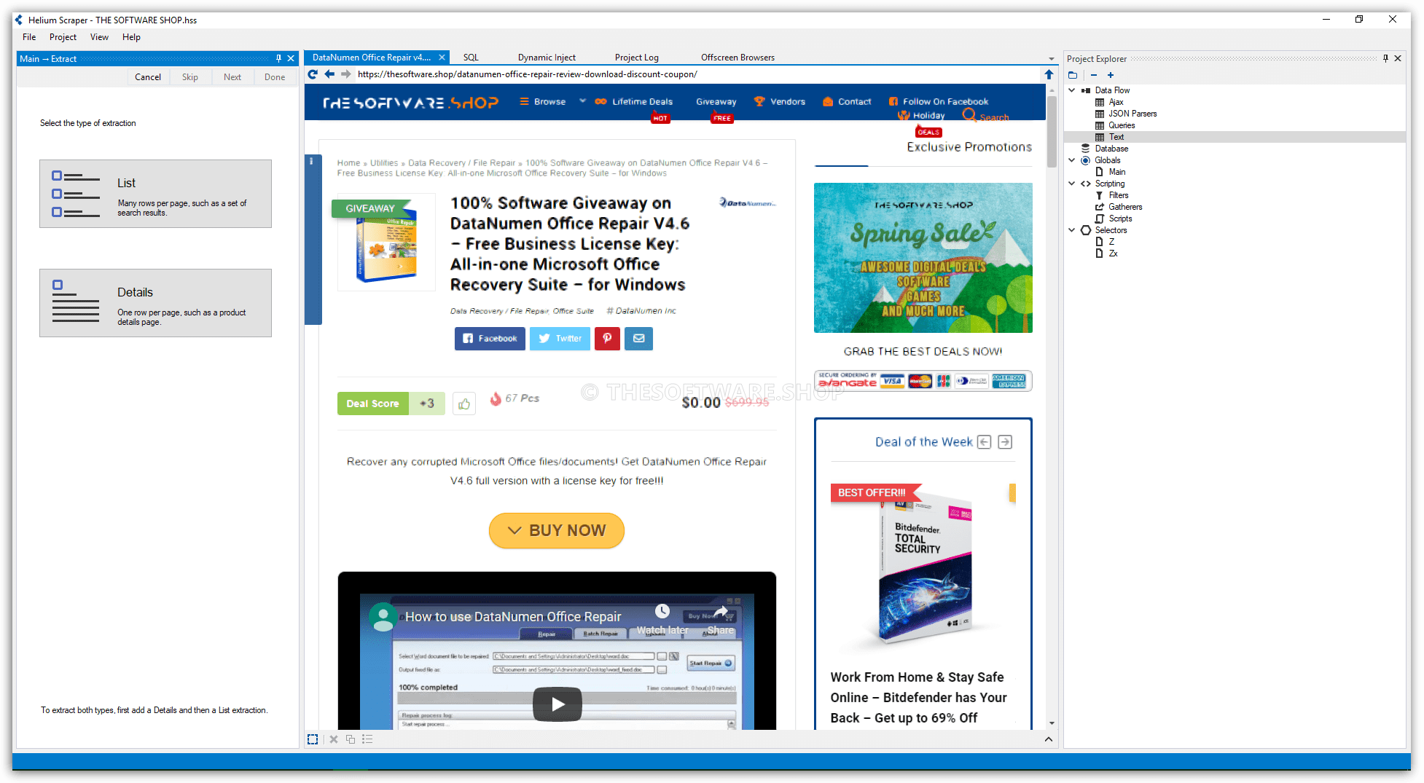The image size is (1424, 783).
Task: Open the tab list dropdown arrow
Action: tap(1051, 58)
